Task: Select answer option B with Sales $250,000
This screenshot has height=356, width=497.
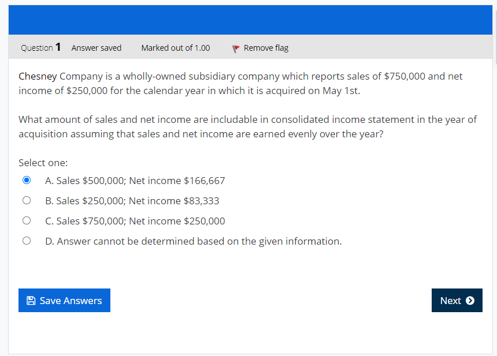Action: pyautogui.click(x=27, y=200)
